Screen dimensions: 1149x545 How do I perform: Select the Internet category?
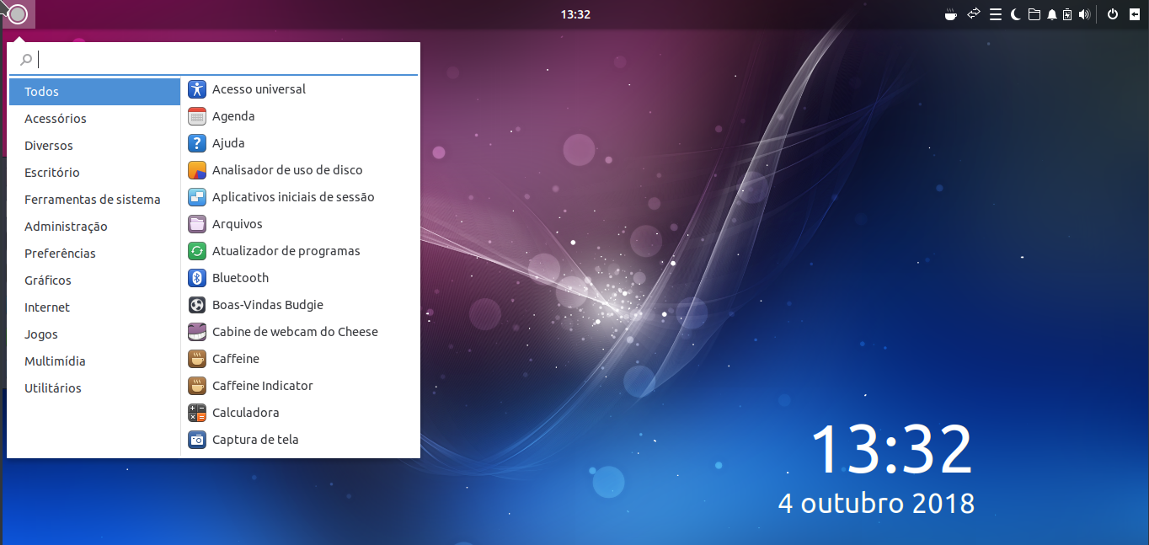click(95, 307)
